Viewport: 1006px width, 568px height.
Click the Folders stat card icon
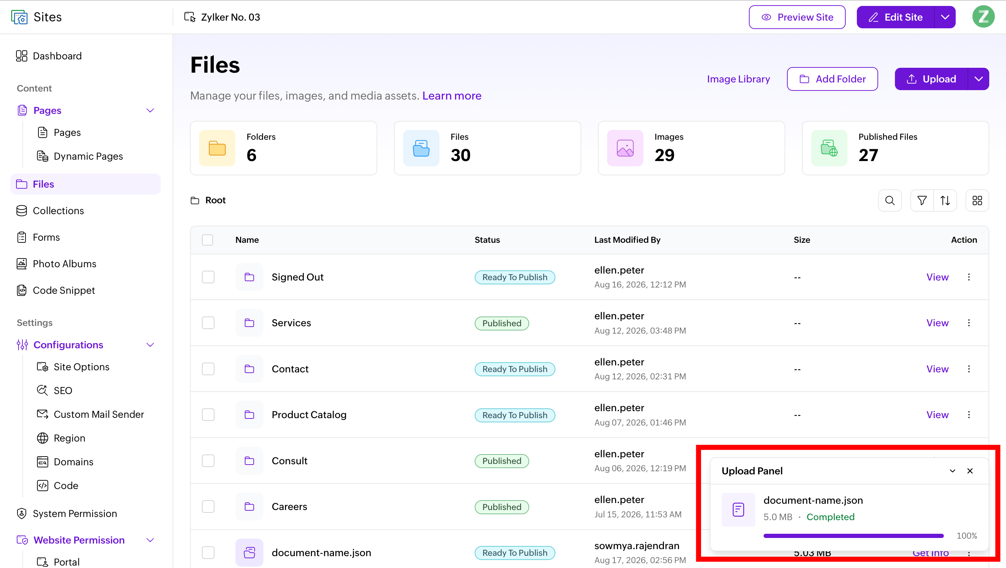click(217, 148)
